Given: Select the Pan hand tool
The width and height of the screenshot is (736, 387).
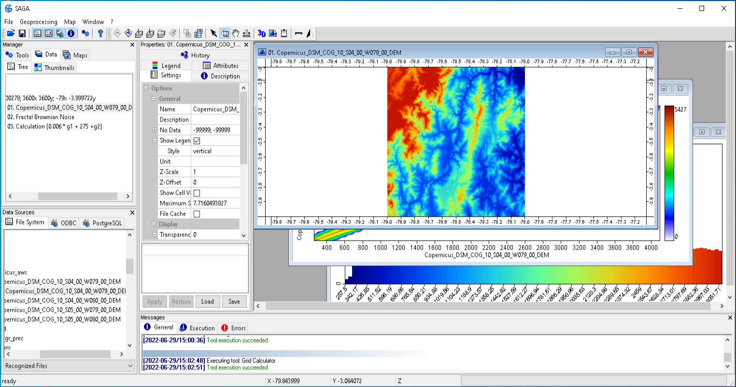Looking at the screenshot, I should click(x=236, y=33).
